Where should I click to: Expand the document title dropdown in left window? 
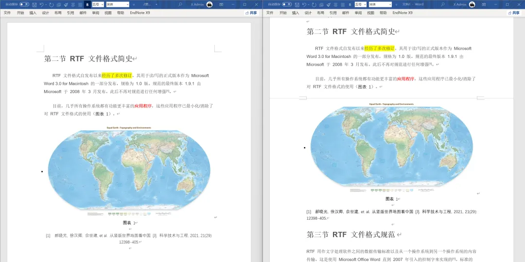(157, 5)
